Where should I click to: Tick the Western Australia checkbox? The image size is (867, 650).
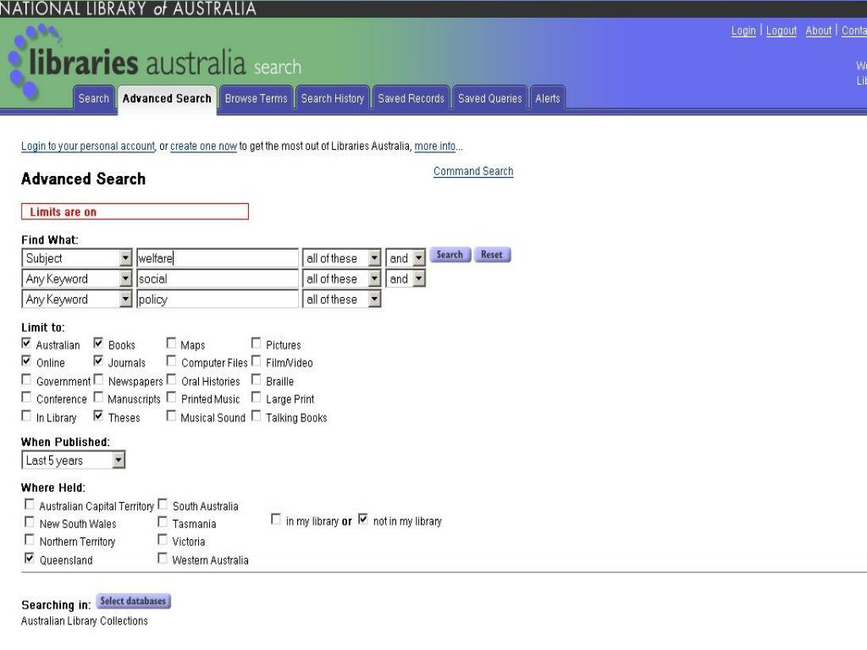coord(163,559)
